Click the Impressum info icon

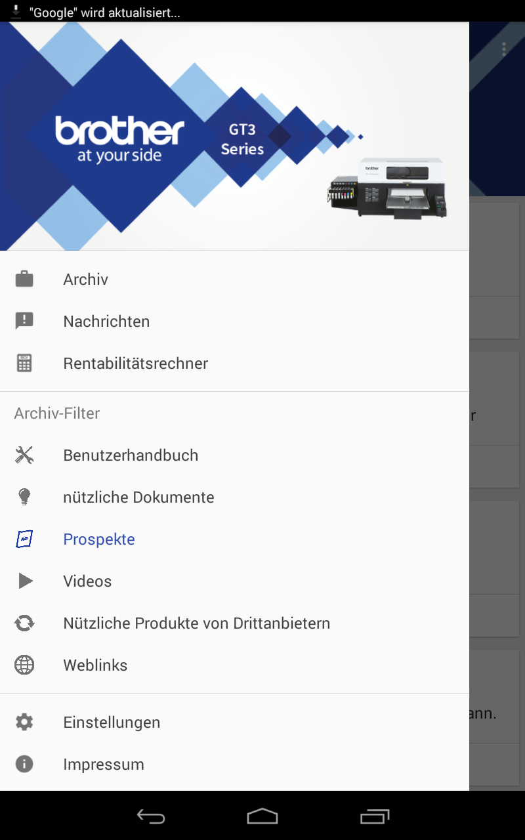24,764
